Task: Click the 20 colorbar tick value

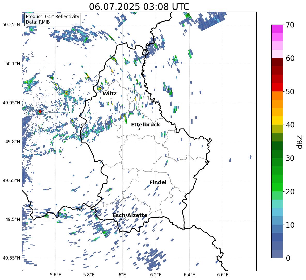Action: coord(290,192)
